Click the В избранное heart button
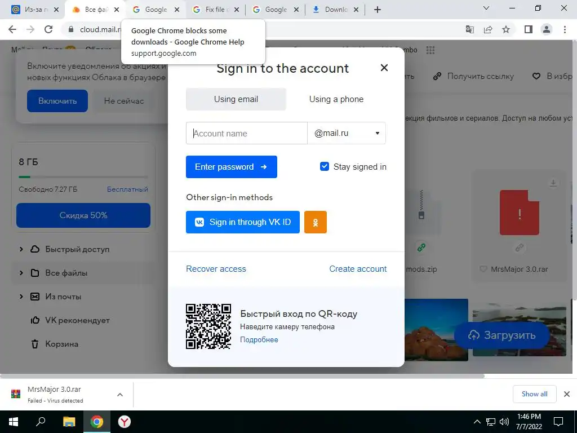Viewport: 577px width, 433px height. point(552,76)
